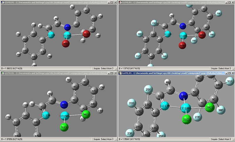Select the 31Cl chlorine atom in G2 window
Viewport: 235px width, 142px height.
click(64, 127)
